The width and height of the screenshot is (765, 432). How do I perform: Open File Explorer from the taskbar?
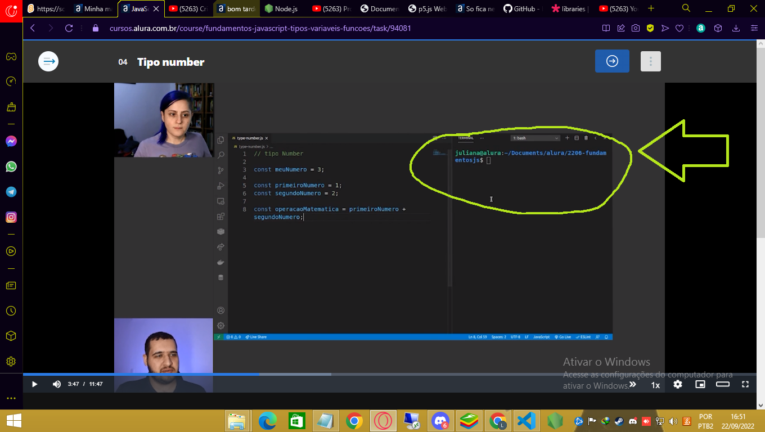point(237,421)
